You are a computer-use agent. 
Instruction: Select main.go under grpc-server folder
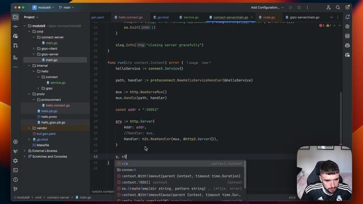pyautogui.click(x=52, y=60)
